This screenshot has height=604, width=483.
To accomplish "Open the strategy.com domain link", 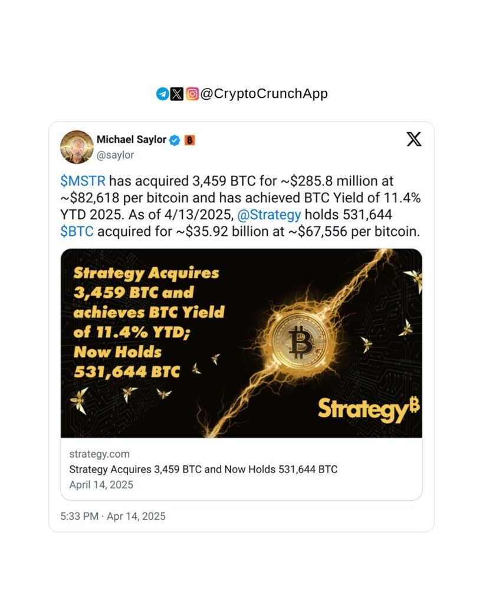I will 100,454.
